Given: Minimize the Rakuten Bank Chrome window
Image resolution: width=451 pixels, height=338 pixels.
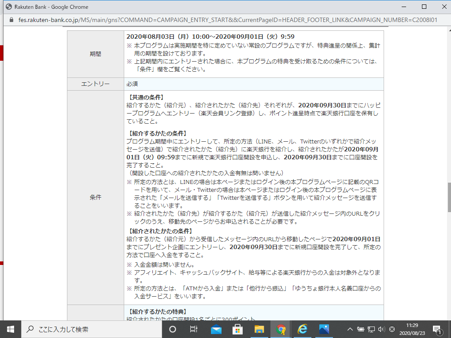Looking at the screenshot, I should tap(404, 7).
